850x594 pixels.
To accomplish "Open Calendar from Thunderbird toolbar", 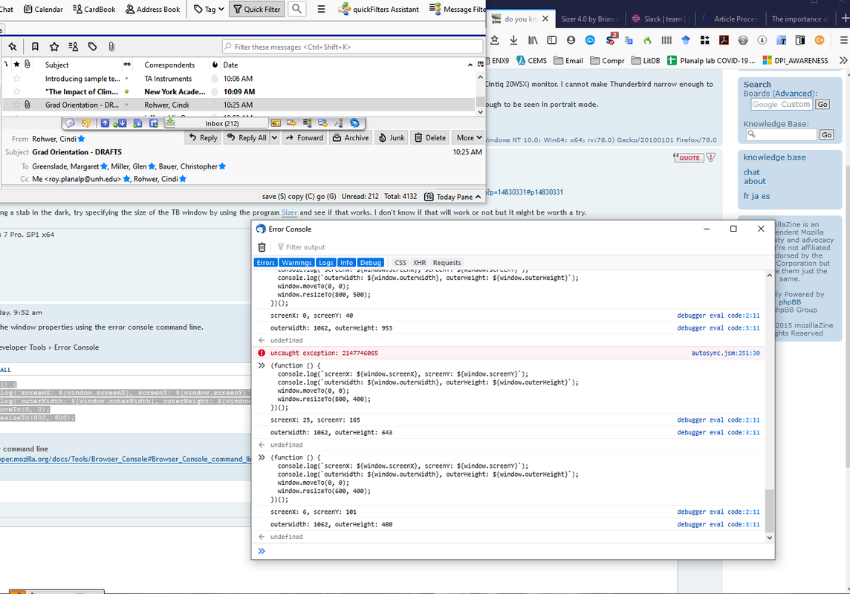I will tap(43, 9).
